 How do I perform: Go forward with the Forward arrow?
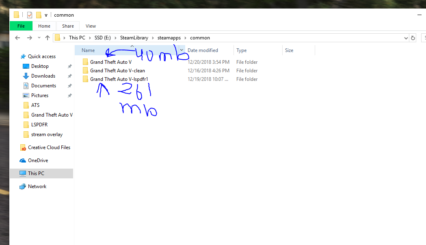[x=29, y=38]
